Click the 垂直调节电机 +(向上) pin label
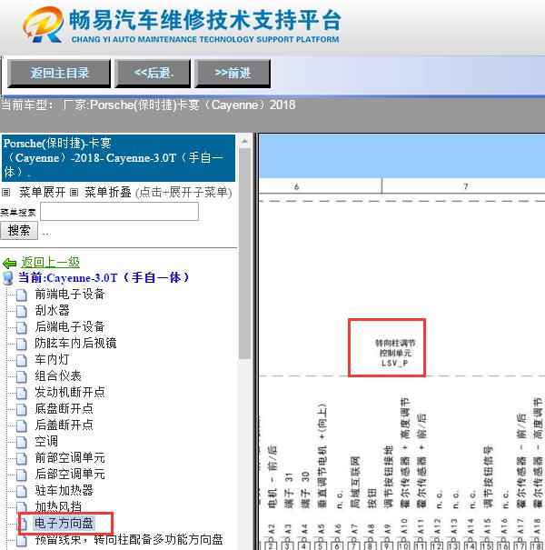Viewport: 545px width, 550px height. [322, 455]
